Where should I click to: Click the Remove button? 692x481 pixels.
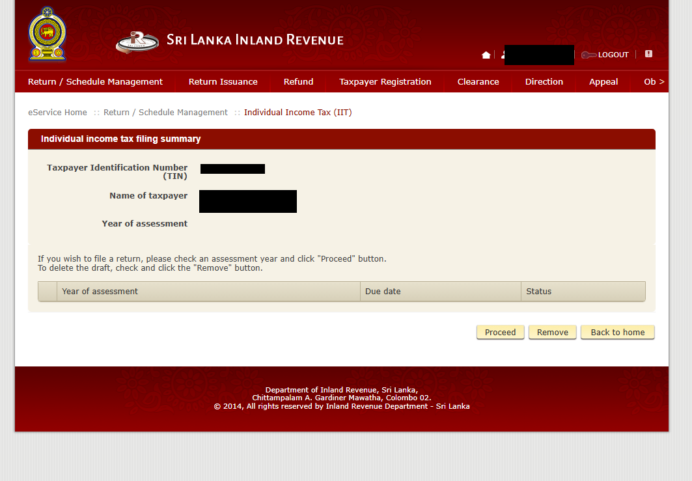tap(553, 333)
